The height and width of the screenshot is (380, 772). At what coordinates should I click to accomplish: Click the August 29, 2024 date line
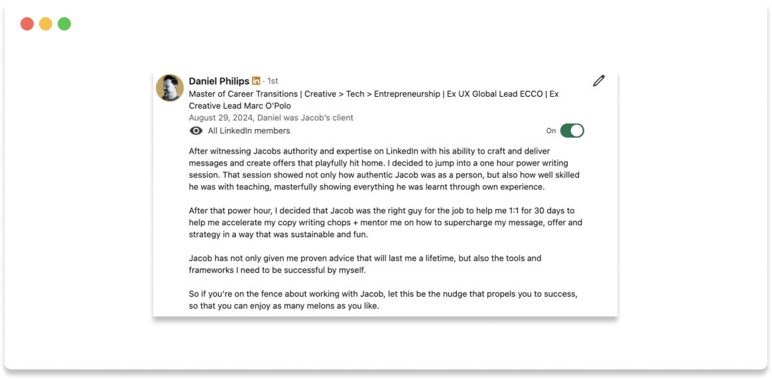point(271,118)
